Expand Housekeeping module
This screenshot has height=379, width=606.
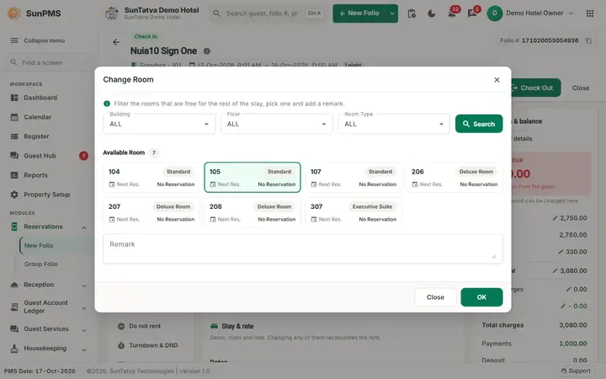pyautogui.click(x=47, y=349)
